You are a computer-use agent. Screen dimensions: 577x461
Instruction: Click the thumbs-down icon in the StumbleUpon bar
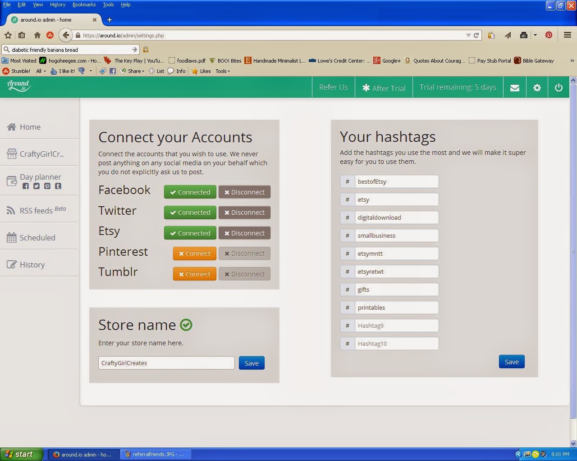82,71
